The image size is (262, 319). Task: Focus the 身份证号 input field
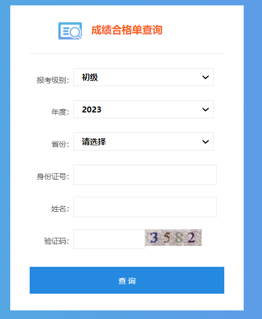pos(145,175)
